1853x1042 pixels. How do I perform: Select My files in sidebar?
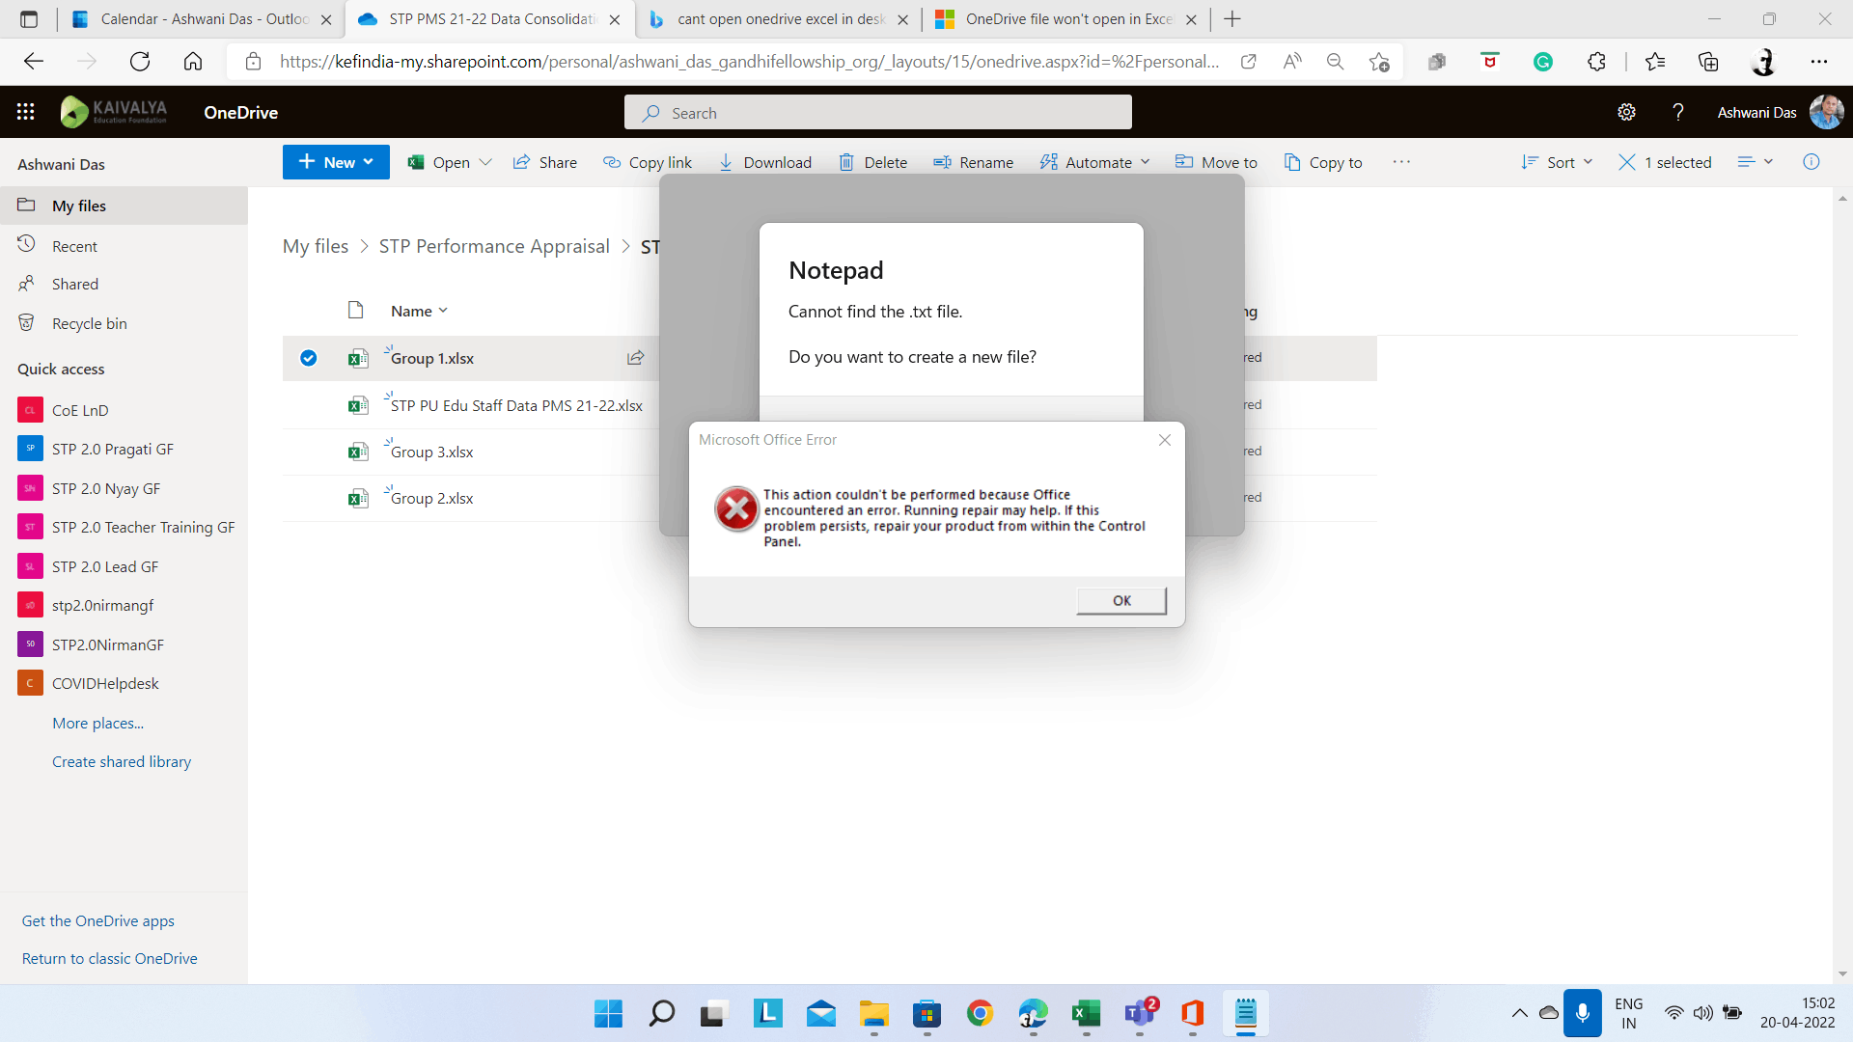click(x=124, y=206)
